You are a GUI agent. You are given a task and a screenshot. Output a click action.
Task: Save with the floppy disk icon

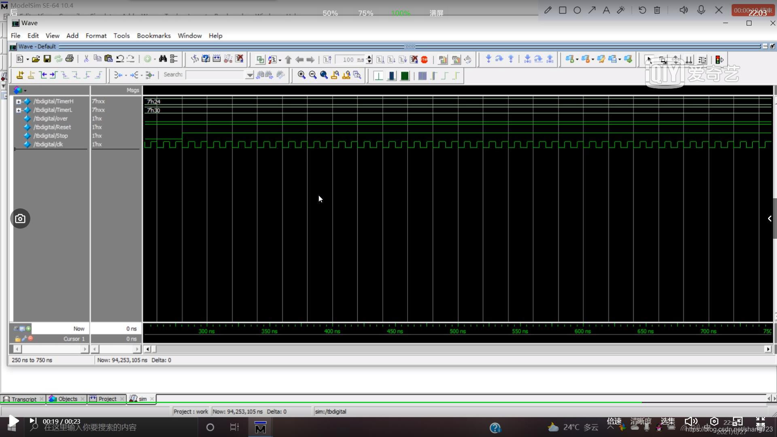(x=47, y=59)
